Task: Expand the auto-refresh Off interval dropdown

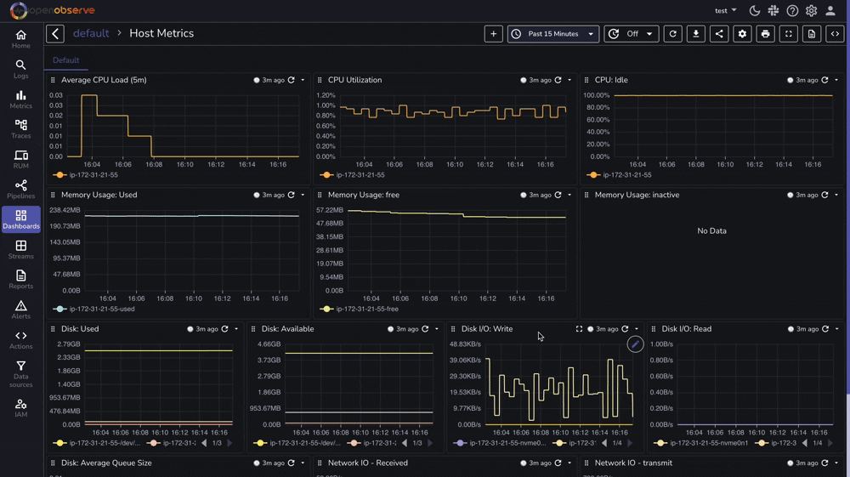Action: 631,34
